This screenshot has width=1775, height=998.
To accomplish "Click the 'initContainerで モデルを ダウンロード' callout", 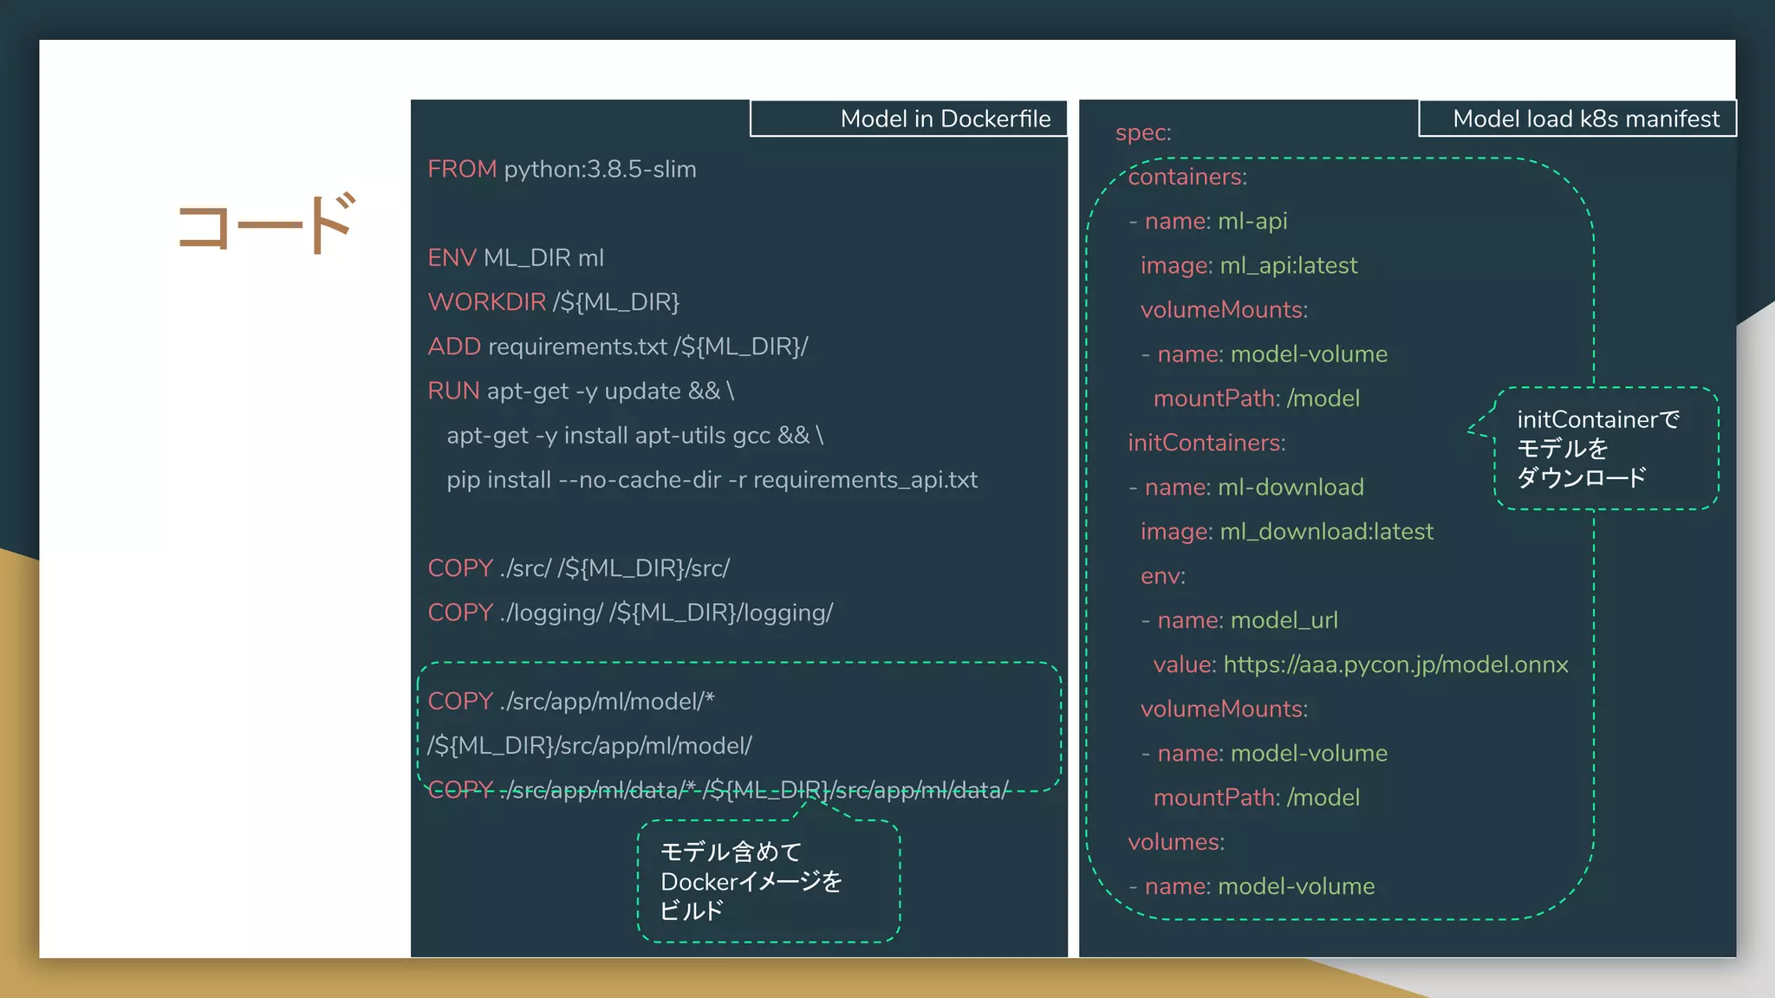I will click(1607, 449).
